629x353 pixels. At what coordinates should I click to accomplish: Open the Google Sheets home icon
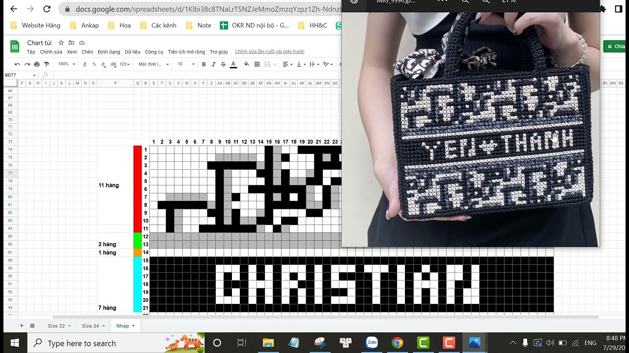pyautogui.click(x=15, y=47)
